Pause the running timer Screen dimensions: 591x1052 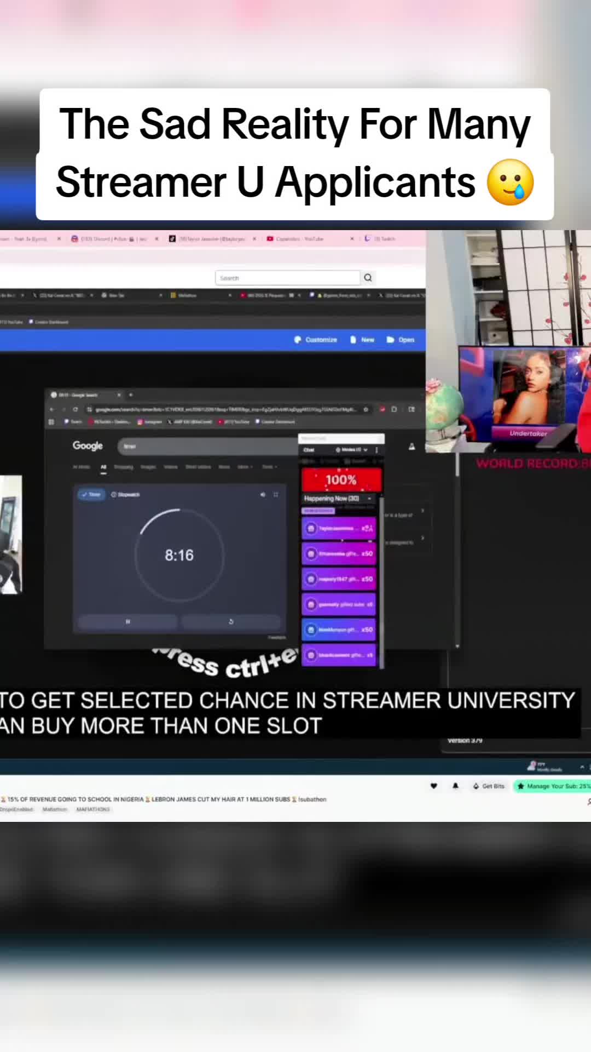128,621
